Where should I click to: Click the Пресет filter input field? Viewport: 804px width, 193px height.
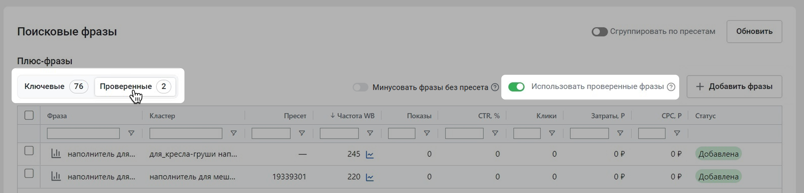coord(271,133)
